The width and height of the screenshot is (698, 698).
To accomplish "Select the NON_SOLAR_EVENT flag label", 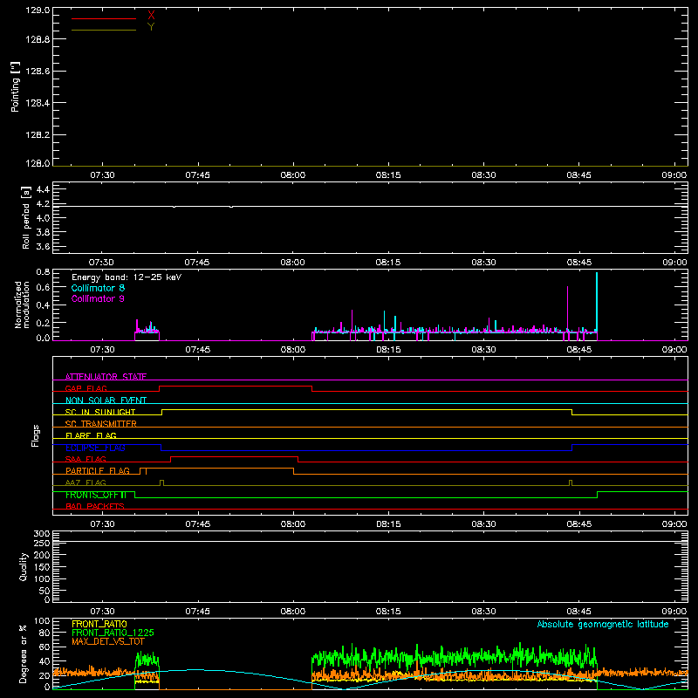I will point(106,400).
